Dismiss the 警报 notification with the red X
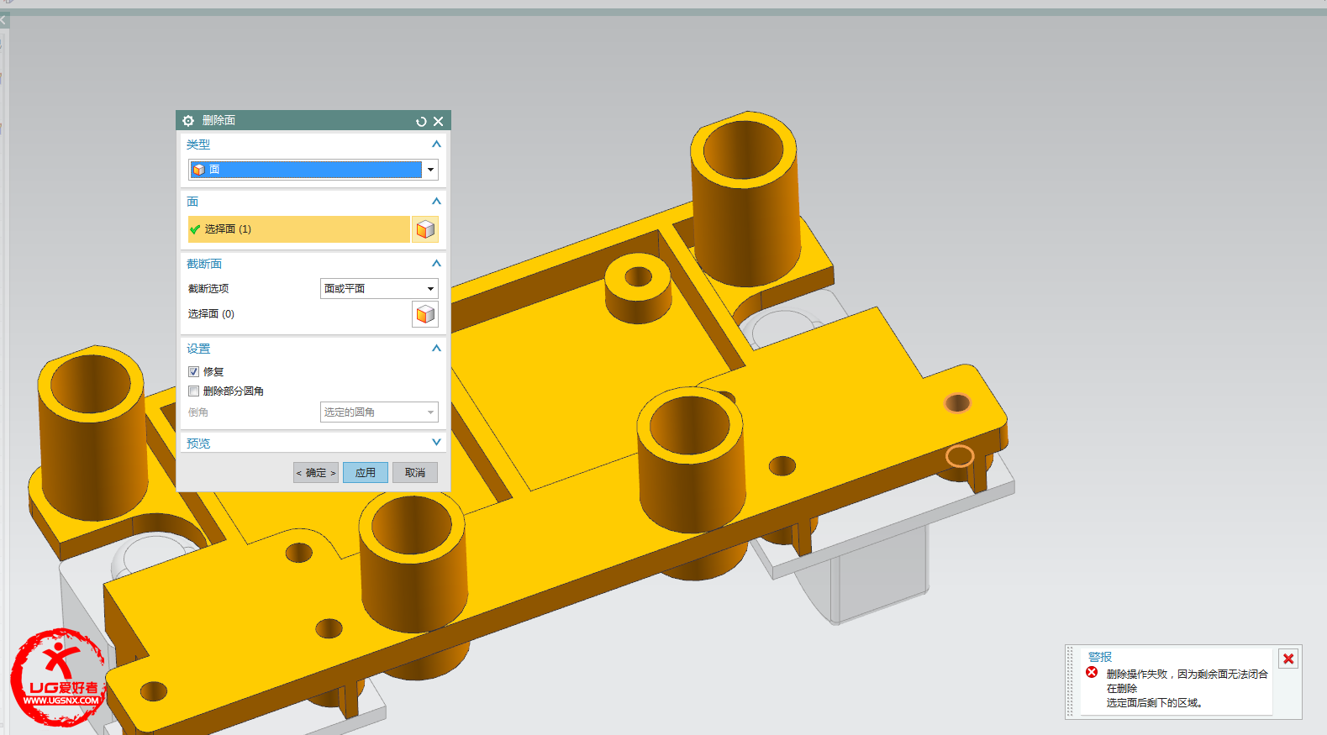The width and height of the screenshot is (1327, 735). [x=1288, y=659]
